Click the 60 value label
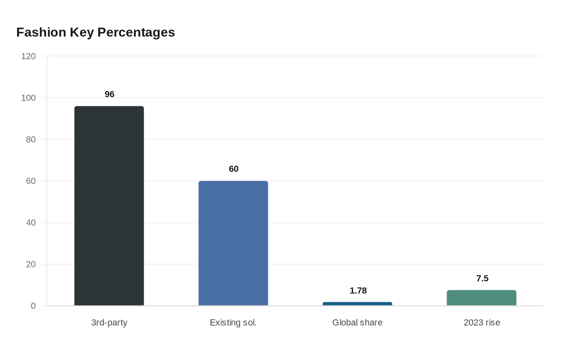The height and width of the screenshot is (357, 568). coord(234,169)
